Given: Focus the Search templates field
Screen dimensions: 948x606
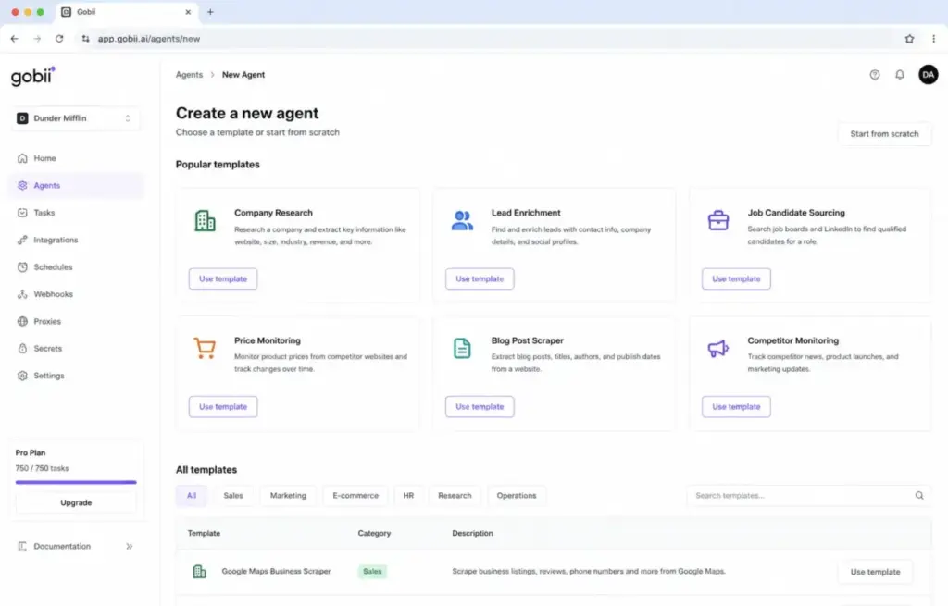Looking at the screenshot, I should pos(808,495).
